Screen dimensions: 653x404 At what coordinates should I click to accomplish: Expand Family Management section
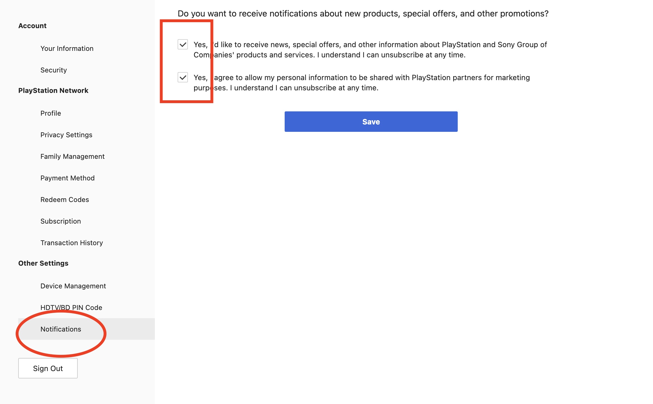coord(72,156)
